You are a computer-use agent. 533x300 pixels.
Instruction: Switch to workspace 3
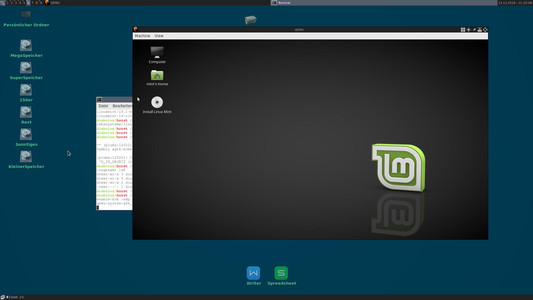click(16, 3)
